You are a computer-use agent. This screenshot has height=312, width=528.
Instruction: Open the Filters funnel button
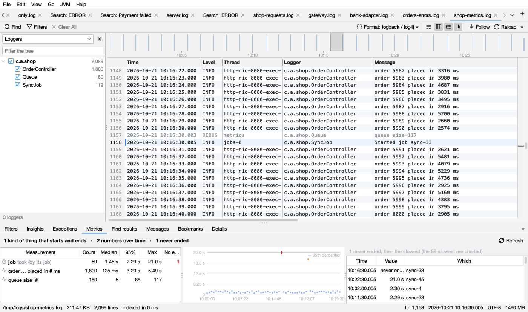(37, 27)
